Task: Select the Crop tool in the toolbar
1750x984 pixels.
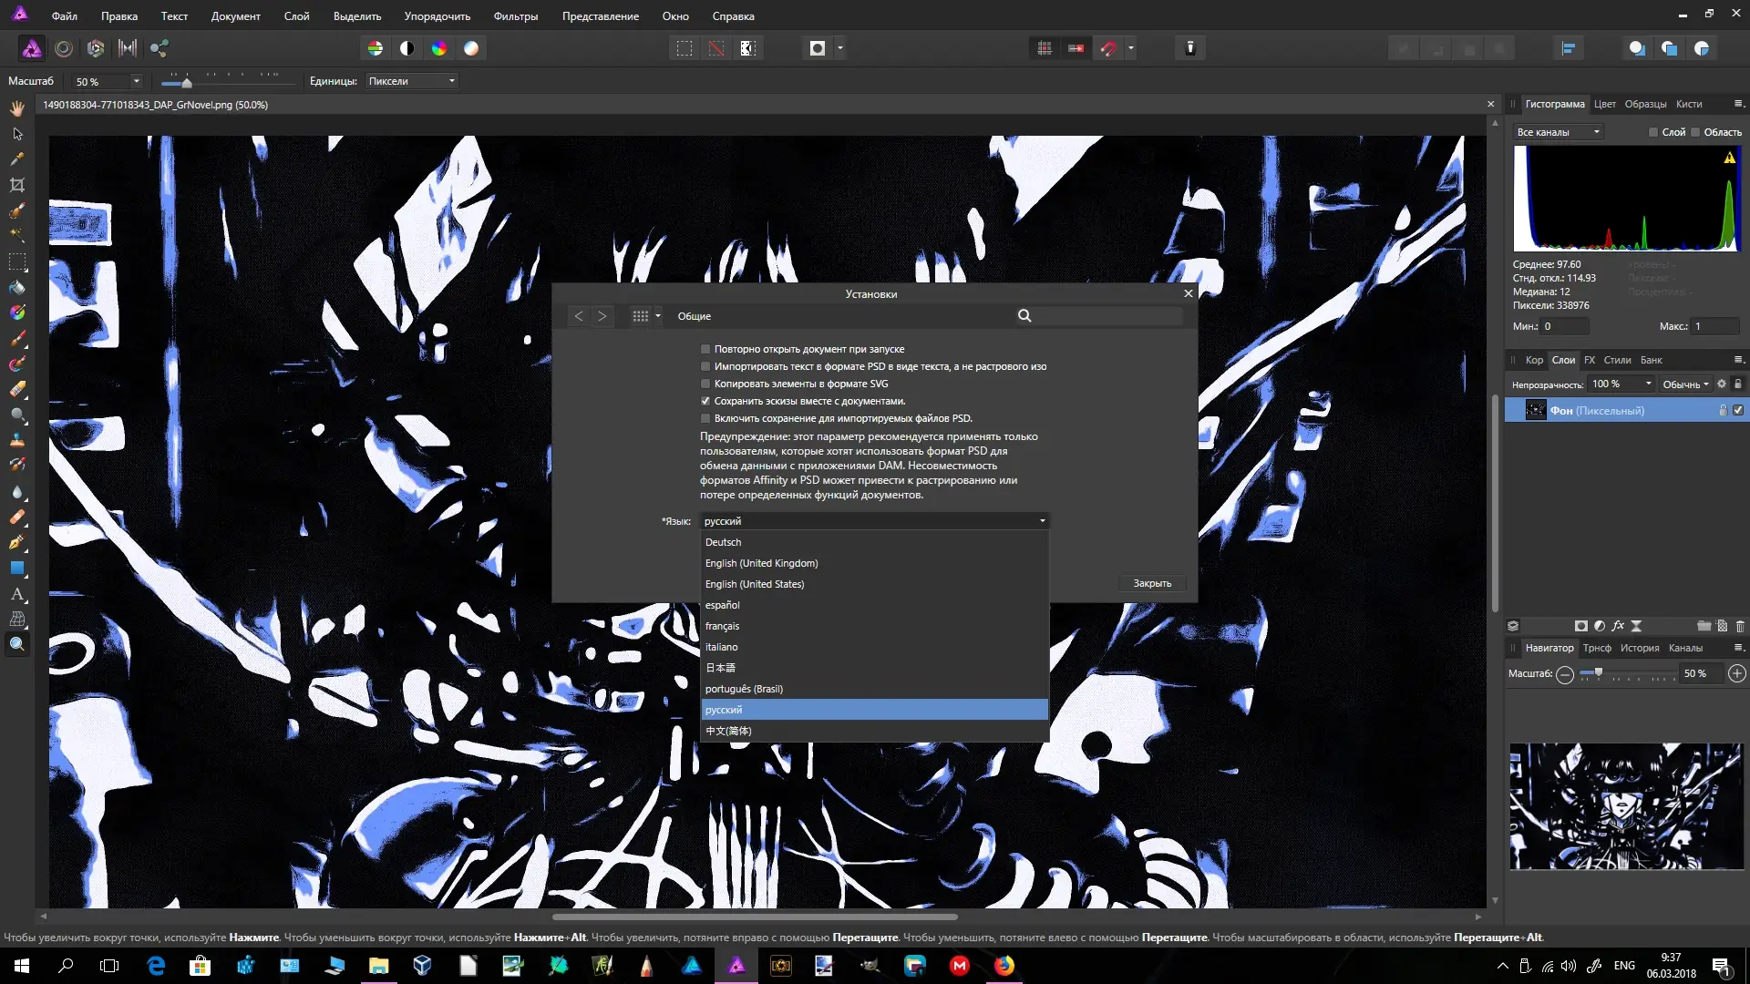Action: coord(16,185)
